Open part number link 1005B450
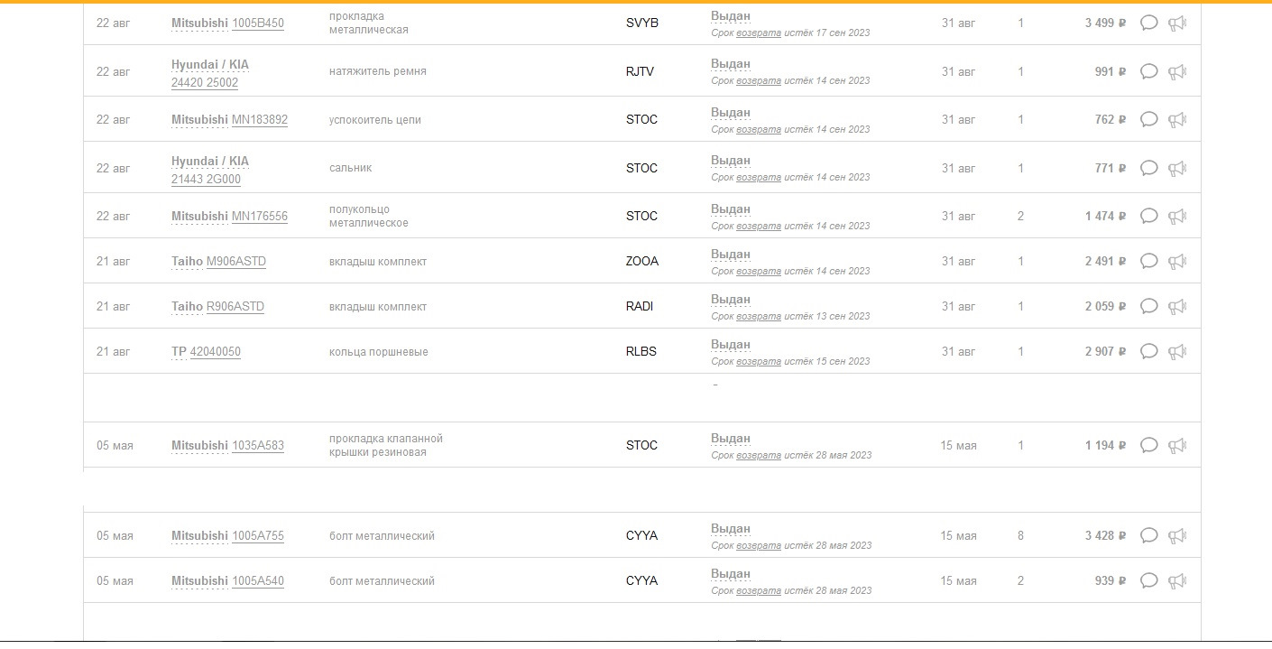 [x=258, y=23]
